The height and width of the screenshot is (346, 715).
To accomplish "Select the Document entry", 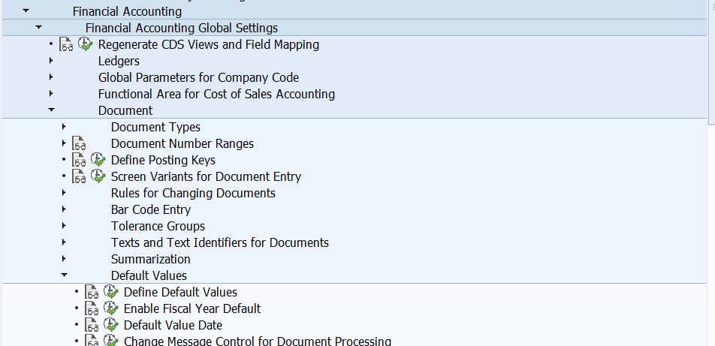I will [x=125, y=110].
